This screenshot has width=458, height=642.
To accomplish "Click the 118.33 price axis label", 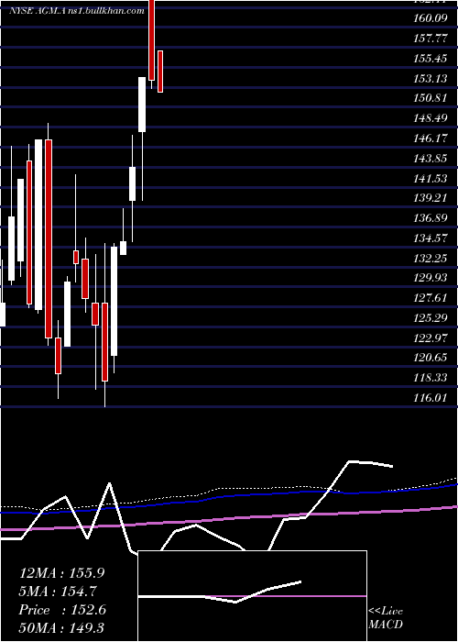I will [x=431, y=378].
